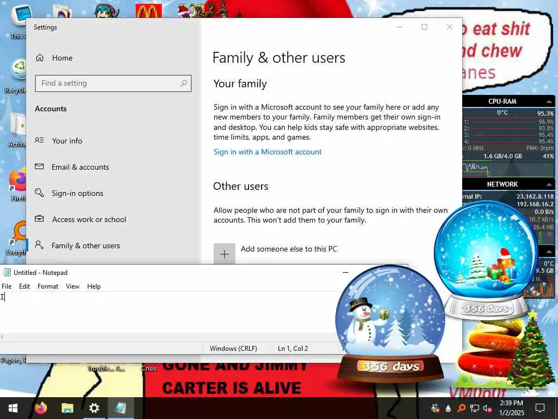Click the water drop tray icon
This screenshot has width=558, height=419.
448,408
